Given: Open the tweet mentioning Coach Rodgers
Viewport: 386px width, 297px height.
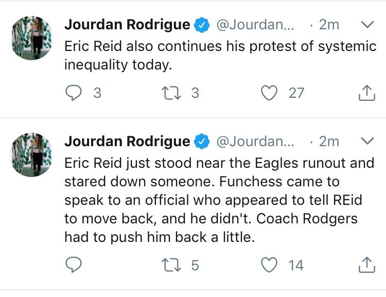Looking at the screenshot, I should pyautogui.click(x=220, y=200).
